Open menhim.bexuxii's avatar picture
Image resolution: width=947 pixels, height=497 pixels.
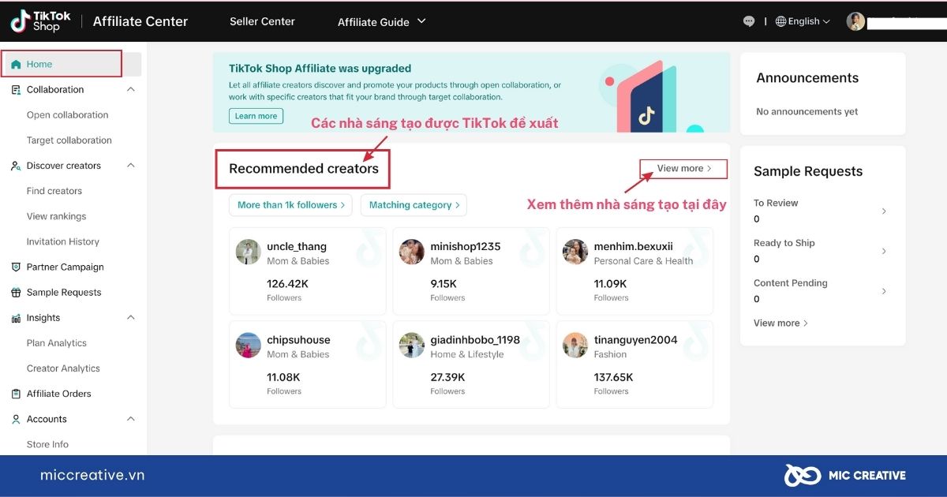575,252
